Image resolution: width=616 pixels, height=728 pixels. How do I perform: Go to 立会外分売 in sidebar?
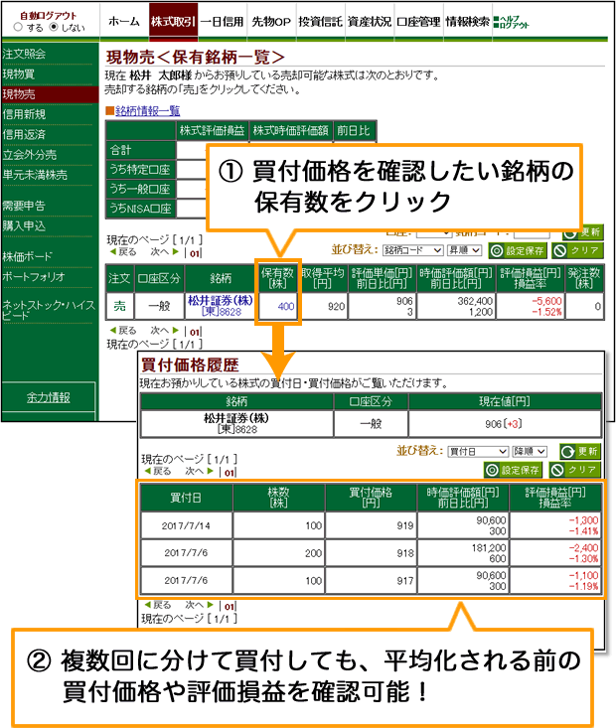pyautogui.click(x=29, y=155)
